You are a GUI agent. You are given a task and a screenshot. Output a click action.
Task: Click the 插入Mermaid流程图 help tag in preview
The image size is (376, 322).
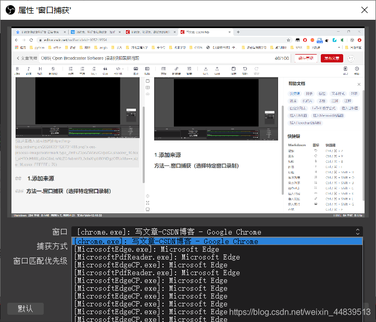point(328,115)
